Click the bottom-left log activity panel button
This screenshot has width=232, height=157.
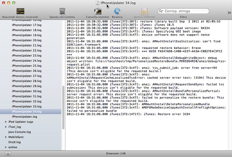(8, 153)
